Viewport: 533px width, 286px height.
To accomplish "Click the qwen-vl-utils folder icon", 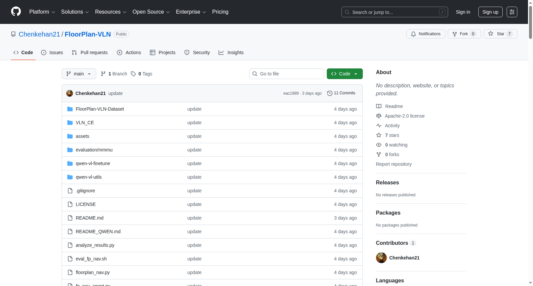I will 70,177.
